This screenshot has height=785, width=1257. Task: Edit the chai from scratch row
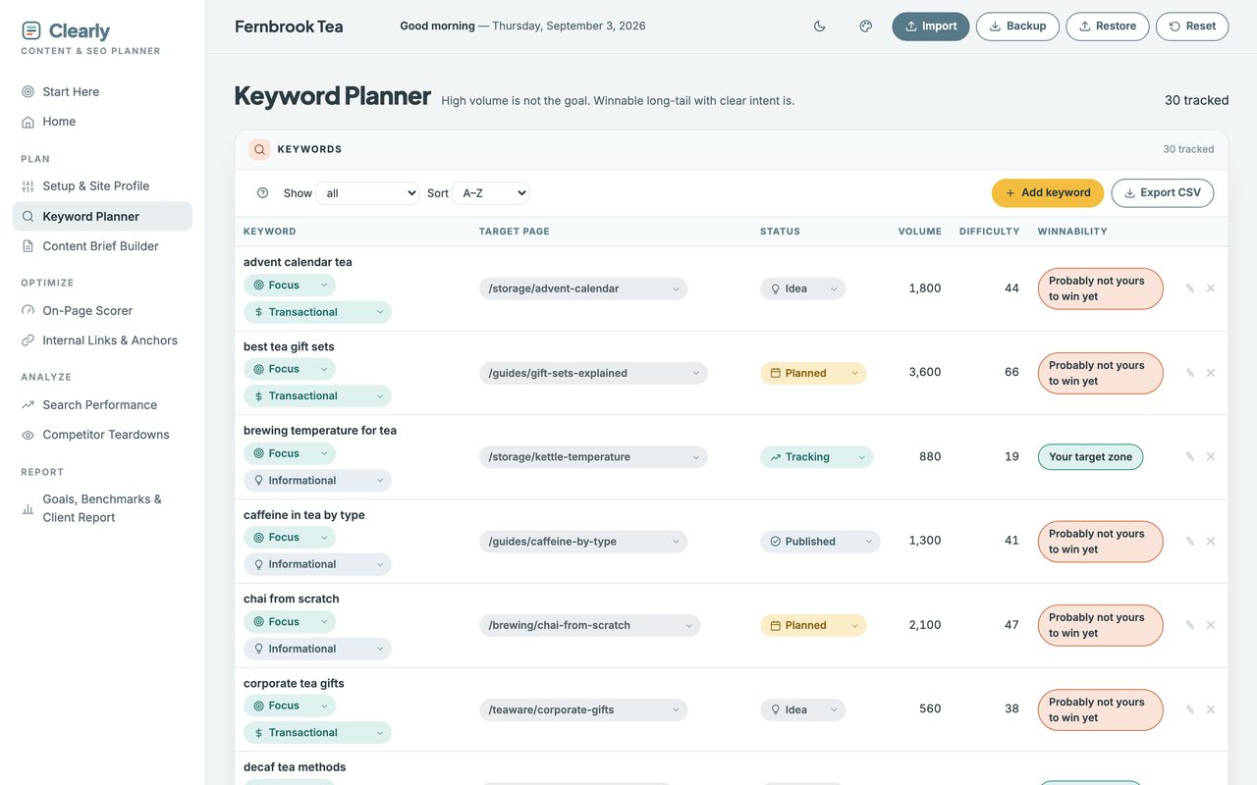[x=1190, y=625]
